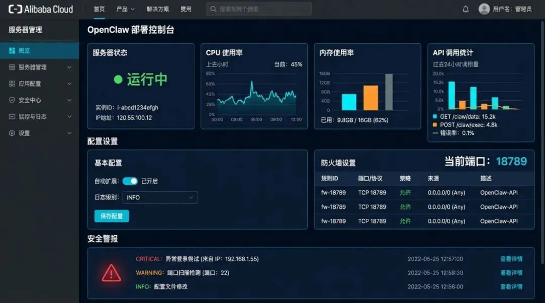Click the 设置 gear icon
Viewport: 545px width, 303px height.
click(x=12, y=133)
